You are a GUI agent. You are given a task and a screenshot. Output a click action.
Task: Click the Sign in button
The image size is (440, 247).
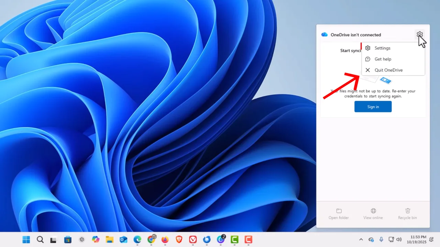[373, 107]
